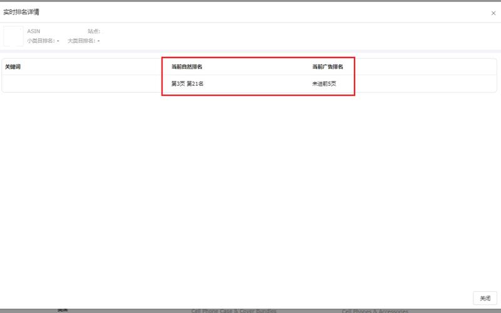Click the empty keyword cell in first row
Image resolution: width=501 pixels, height=313 pixels.
click(x=81, y=84)
